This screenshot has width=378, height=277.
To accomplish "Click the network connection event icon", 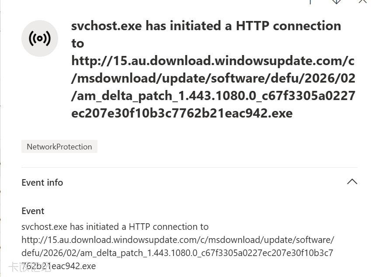I will [40, 38].
